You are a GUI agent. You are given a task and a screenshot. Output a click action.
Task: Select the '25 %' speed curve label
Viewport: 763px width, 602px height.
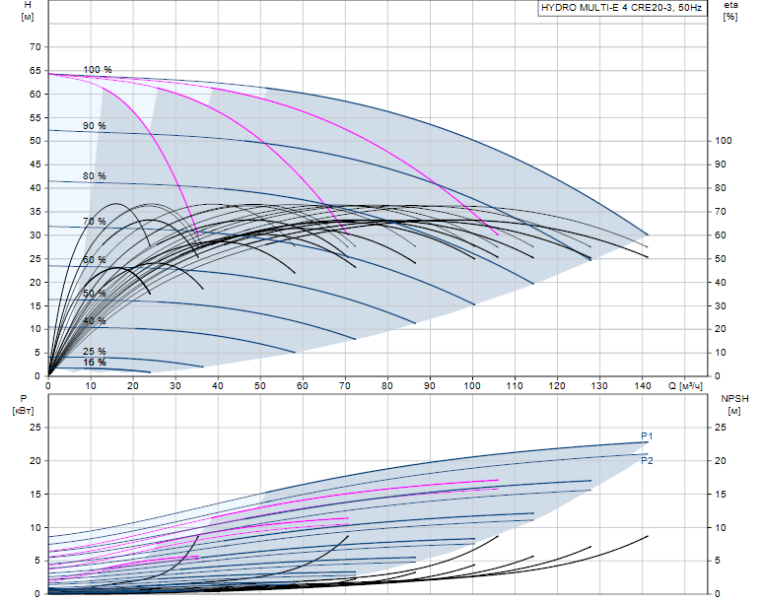click(x=94, y=351)
